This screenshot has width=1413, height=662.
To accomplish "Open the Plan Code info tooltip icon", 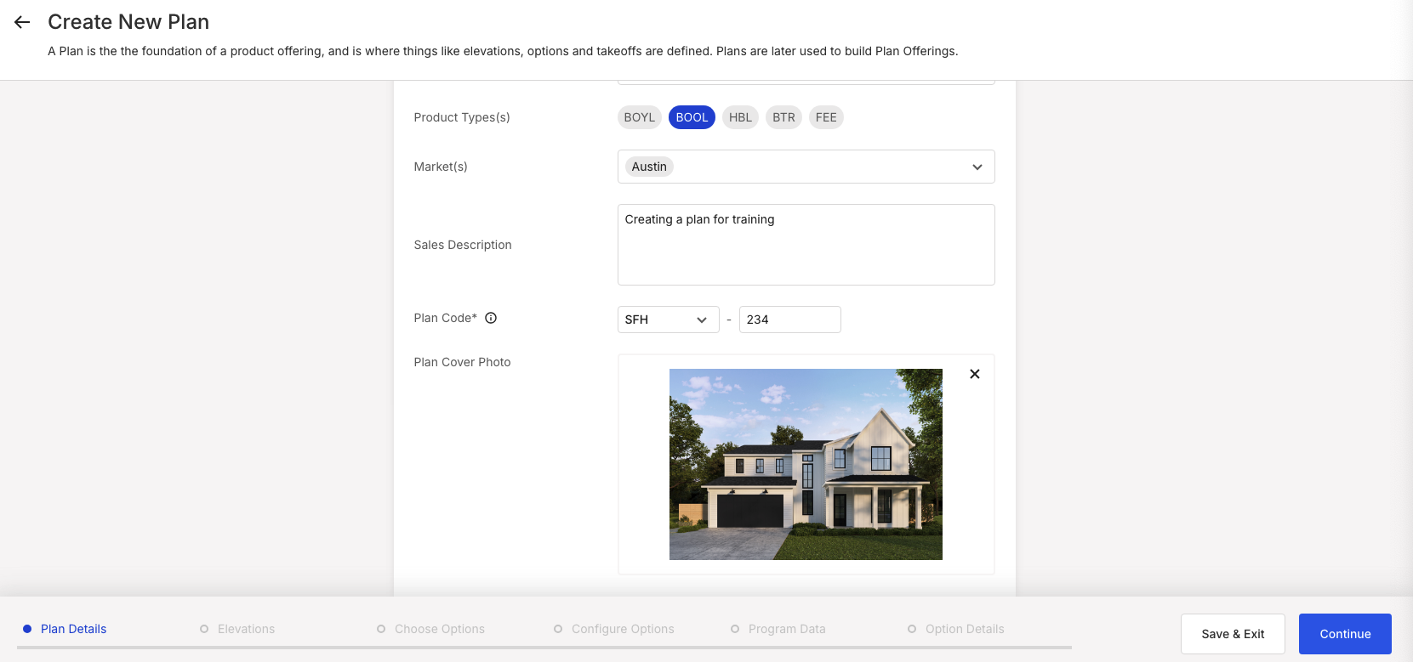I will coord(491,318).
